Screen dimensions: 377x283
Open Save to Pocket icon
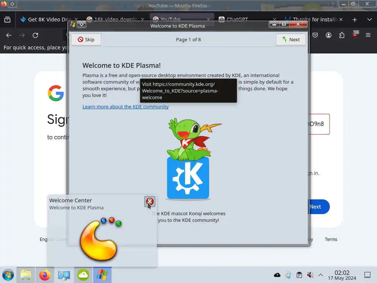click(315, 35)
